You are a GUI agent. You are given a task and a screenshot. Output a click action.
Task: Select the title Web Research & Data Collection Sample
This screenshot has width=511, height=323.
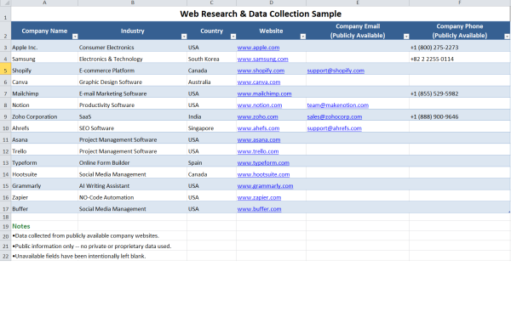261,14
